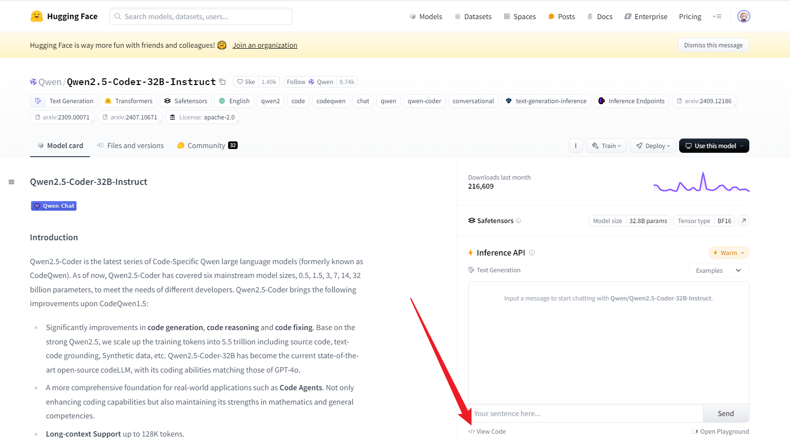Open arxiv:2407.10671 paper tag
This screenshot has width=790, height=438.
130,117
